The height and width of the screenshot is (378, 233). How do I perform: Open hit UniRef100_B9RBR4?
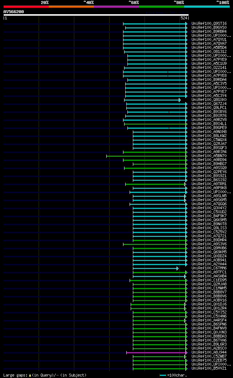tap(209, 32)
